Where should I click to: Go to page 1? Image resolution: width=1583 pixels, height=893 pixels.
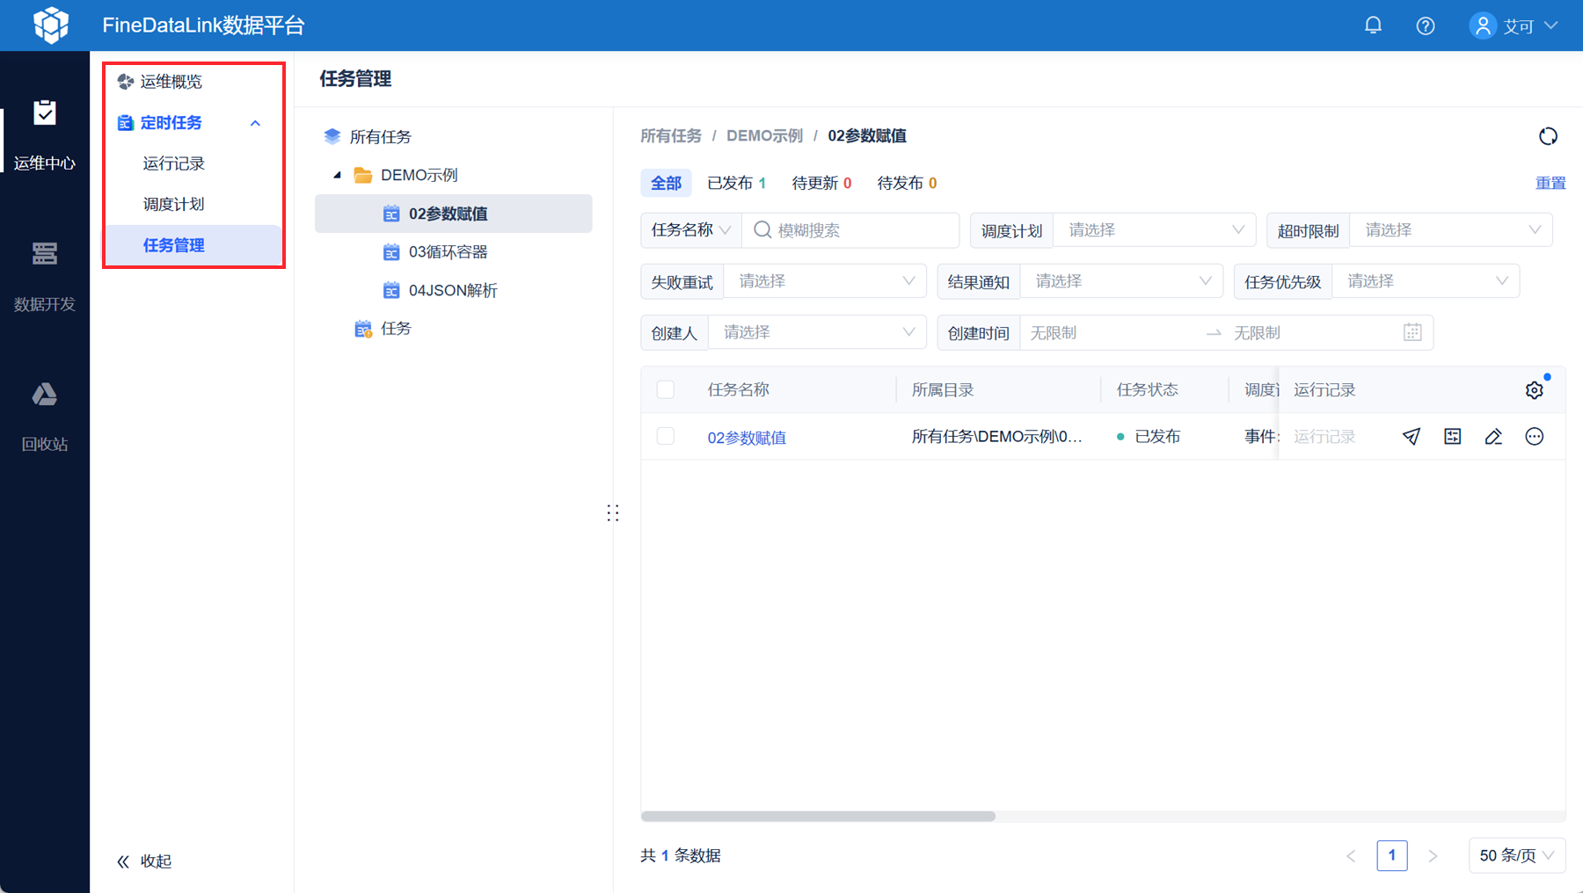point(1392,855)
